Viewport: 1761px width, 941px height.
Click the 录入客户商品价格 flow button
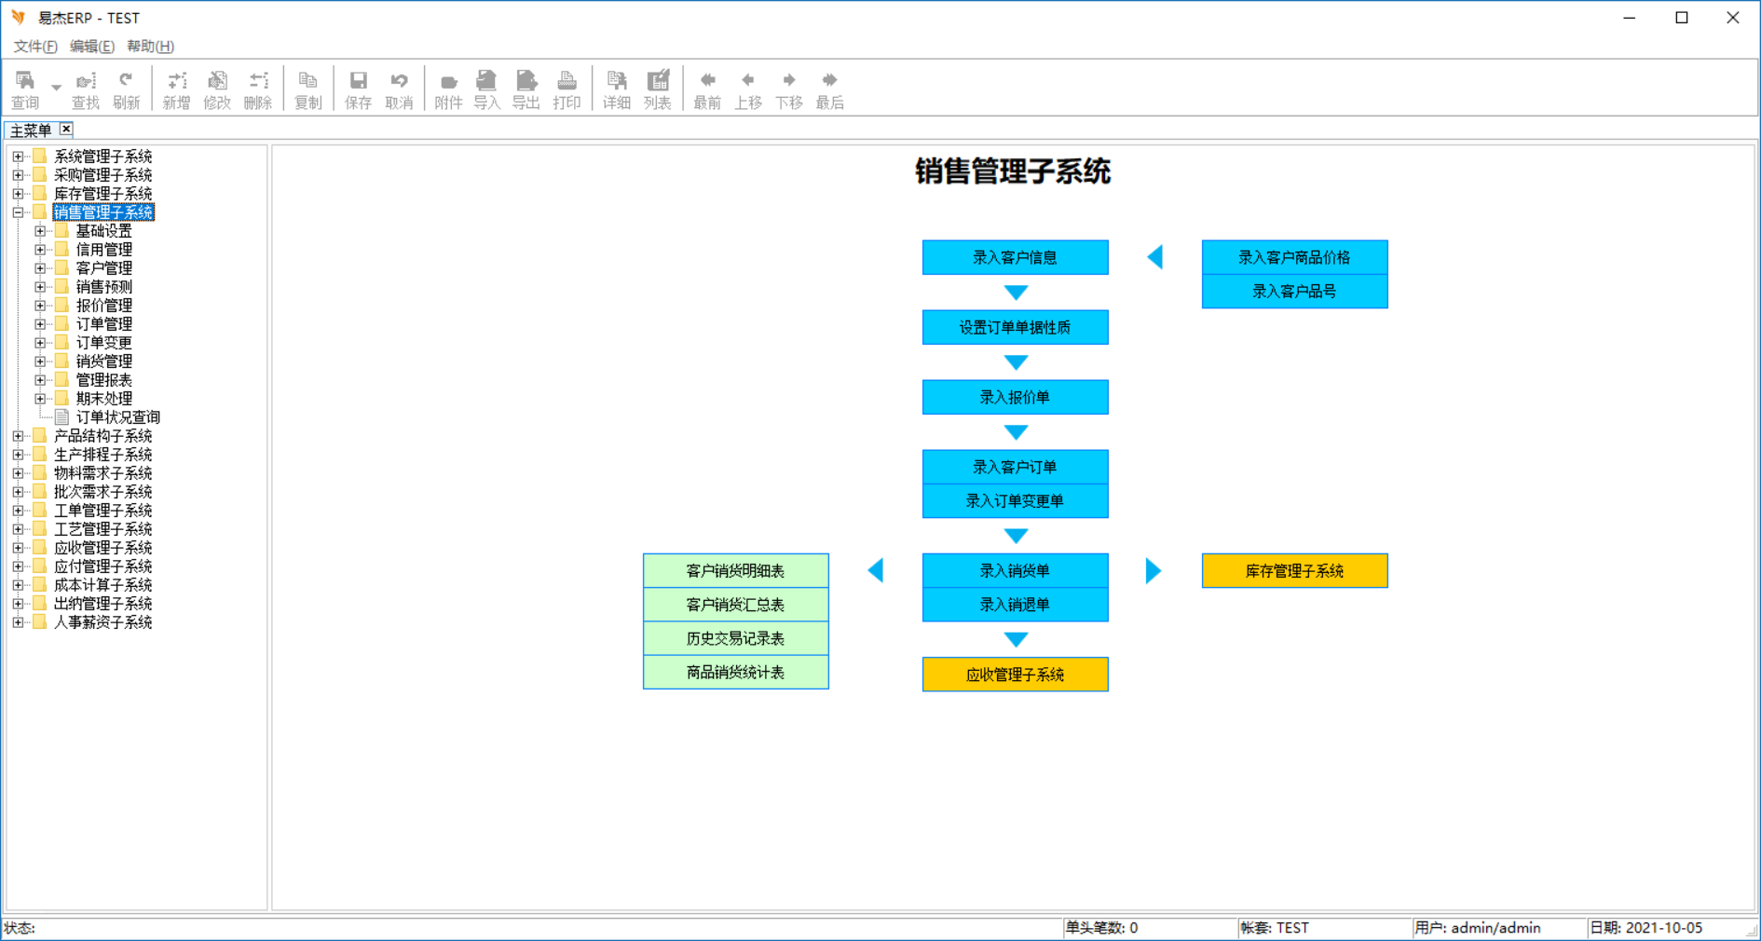[x=1294, y=258]
